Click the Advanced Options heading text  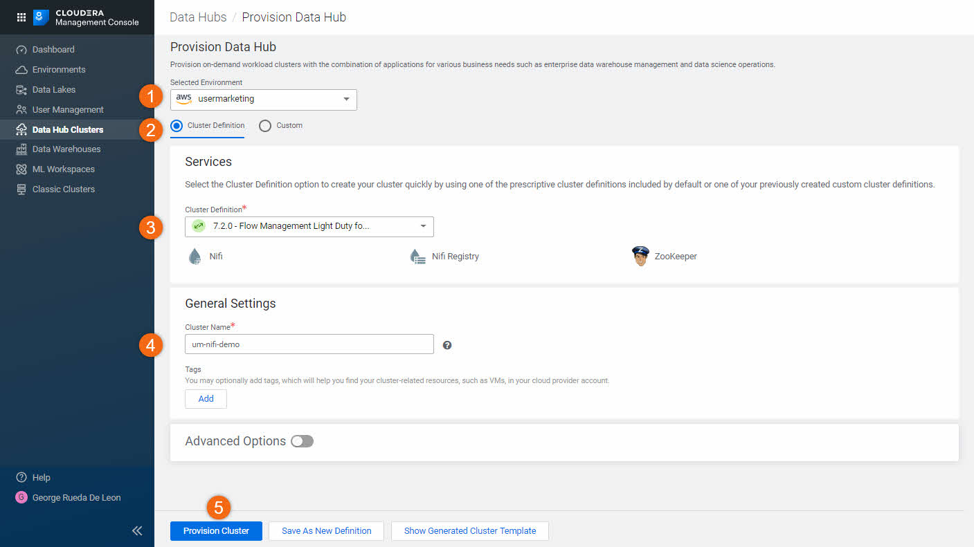pos(235,441)
